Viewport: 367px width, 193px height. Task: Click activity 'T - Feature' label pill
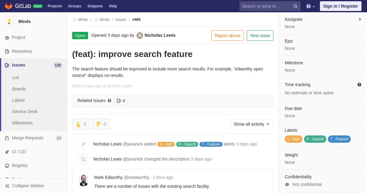[211, 144]
